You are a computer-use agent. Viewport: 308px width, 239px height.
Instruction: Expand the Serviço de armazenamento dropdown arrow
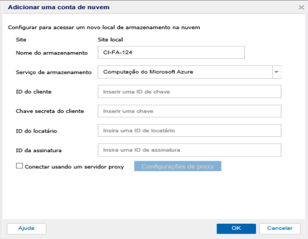pos(276,72)
